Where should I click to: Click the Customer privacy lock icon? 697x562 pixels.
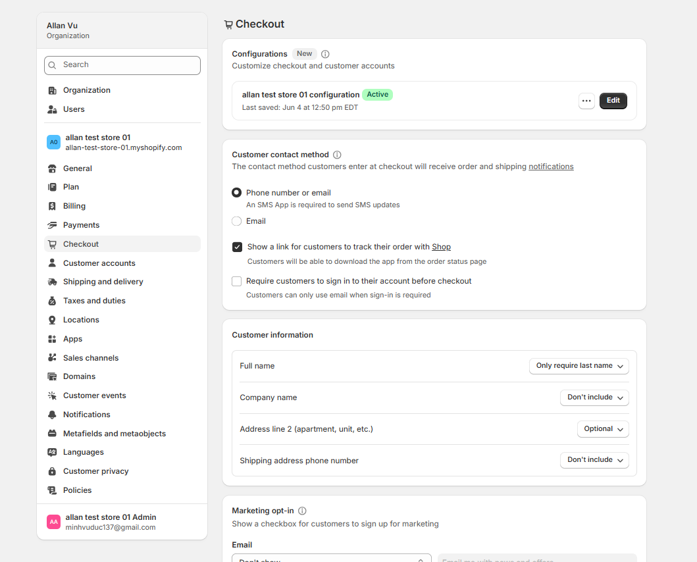(x=52, y=471)
